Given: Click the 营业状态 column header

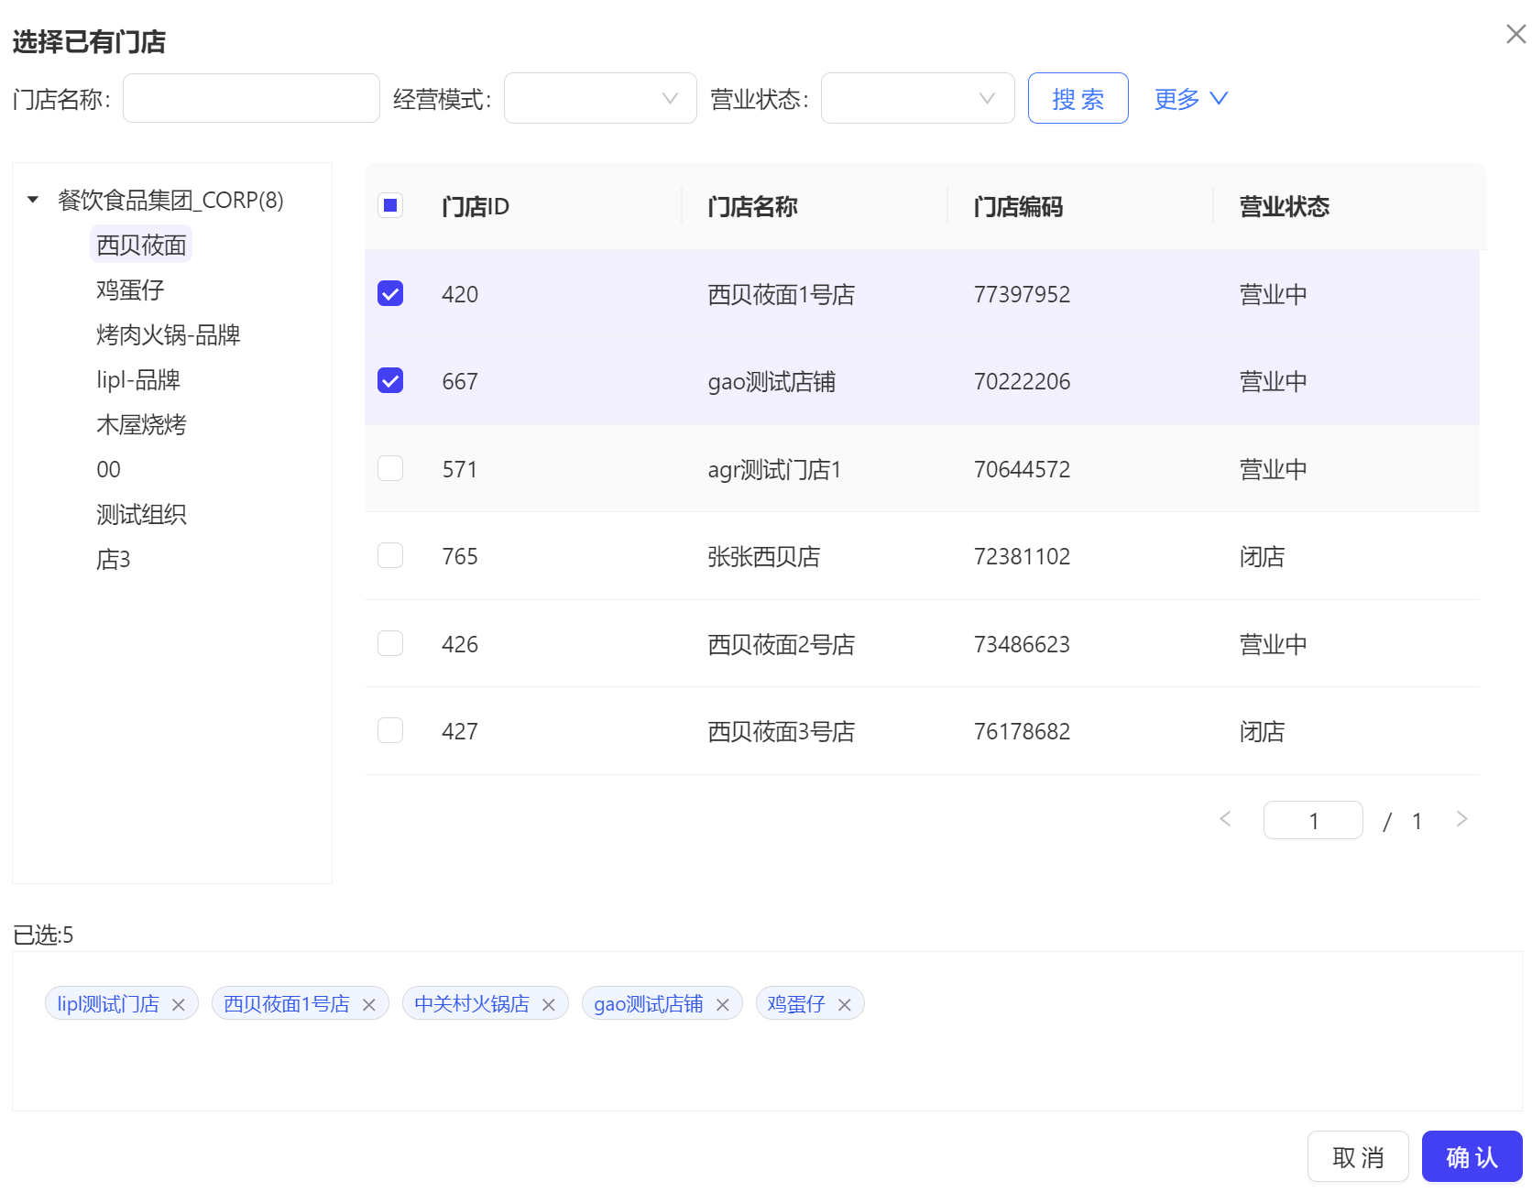Looking at the screenshot, I should click(x=1284, y=207).
